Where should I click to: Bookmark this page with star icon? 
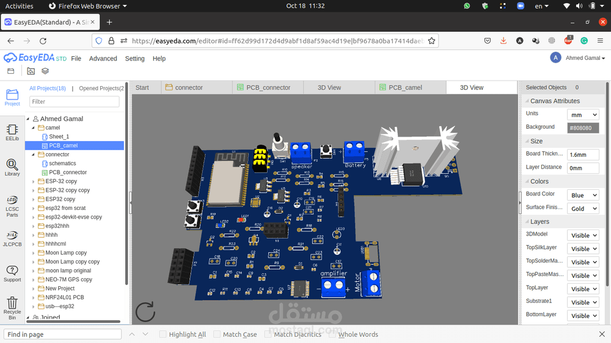[431, 41]
